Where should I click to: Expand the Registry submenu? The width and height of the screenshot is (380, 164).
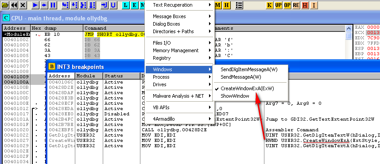point(179,58)
